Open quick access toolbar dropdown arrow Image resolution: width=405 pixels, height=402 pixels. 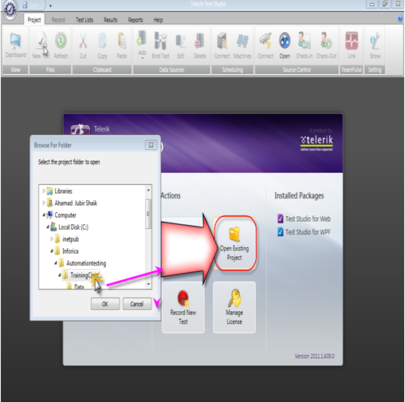tap(50, 6)
